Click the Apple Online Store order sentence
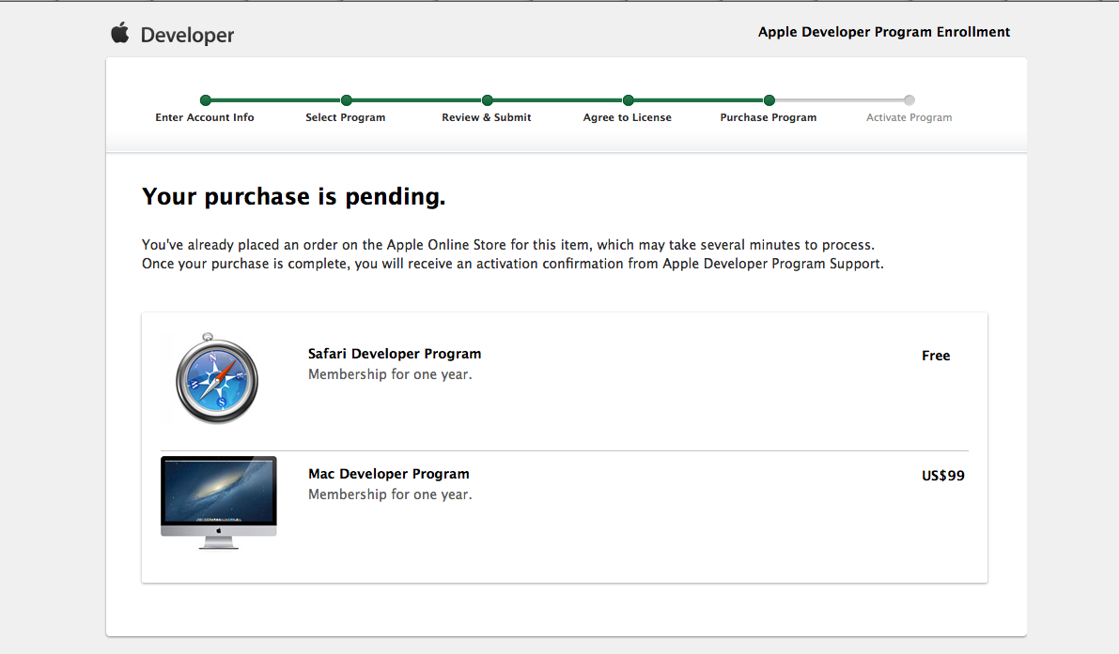The image size is (1119, 654). pos(508,245)
